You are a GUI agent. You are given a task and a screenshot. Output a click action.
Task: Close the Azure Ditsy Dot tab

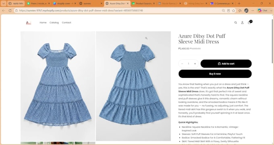(x=128, y=4)
